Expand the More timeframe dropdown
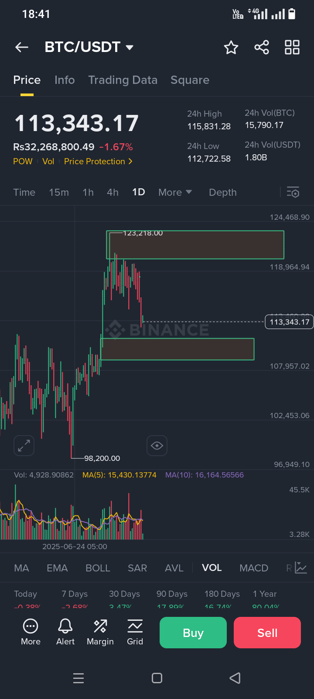 175,192
